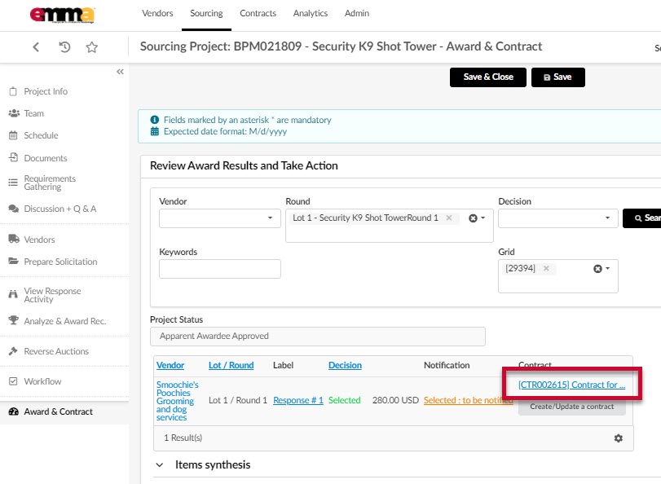This screenshot has width=661, height=484.
Task: Open the Analytics top menu
Action: point(311,14)
